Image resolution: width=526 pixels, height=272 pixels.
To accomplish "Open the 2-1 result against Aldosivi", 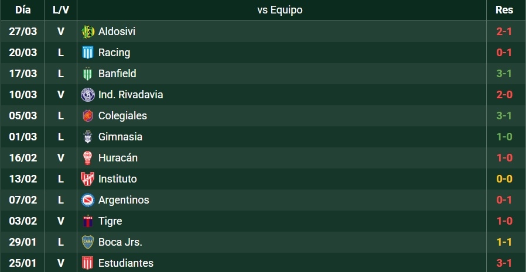I will 504,32.
